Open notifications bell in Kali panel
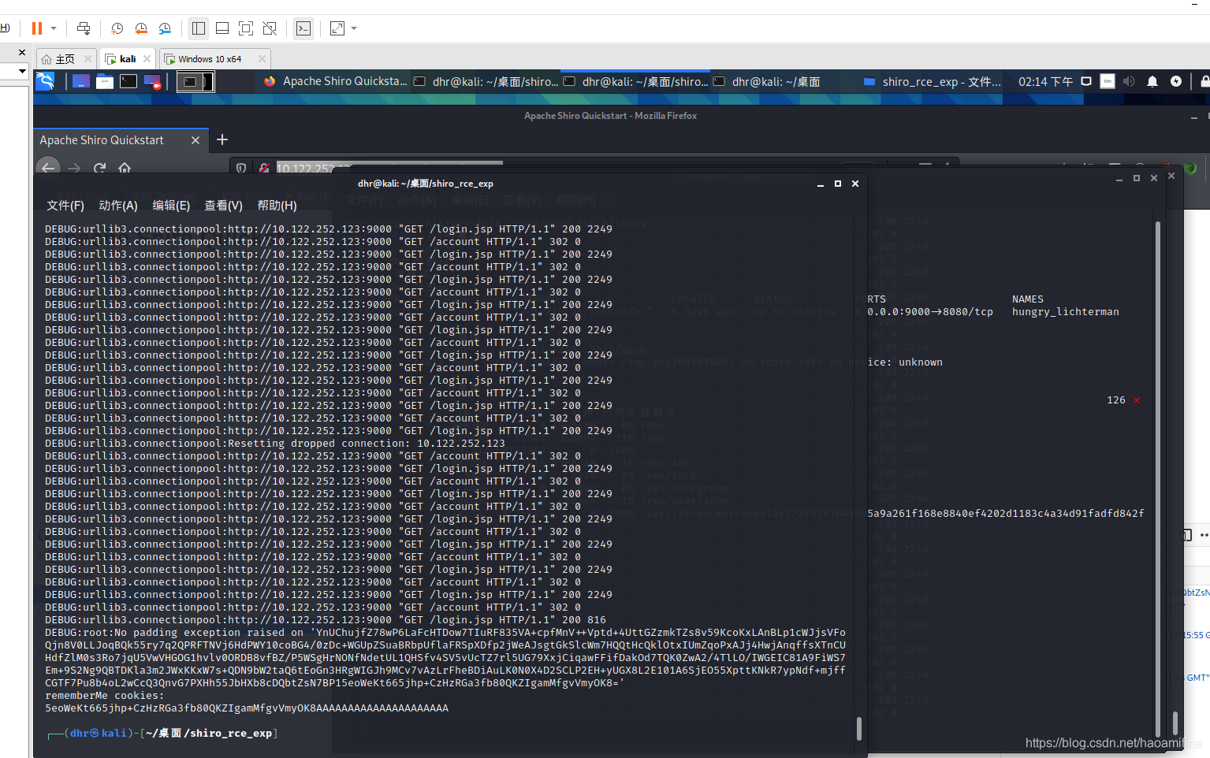Image resolution: width=1210 pixels, height=758 pixels. coord(1152,81)
